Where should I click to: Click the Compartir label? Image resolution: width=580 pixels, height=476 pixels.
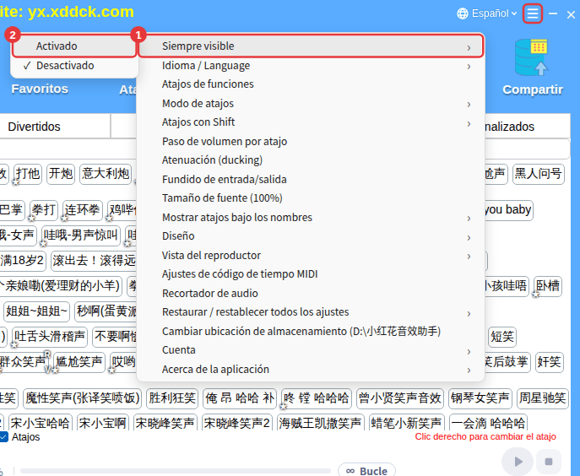[533, 89]
